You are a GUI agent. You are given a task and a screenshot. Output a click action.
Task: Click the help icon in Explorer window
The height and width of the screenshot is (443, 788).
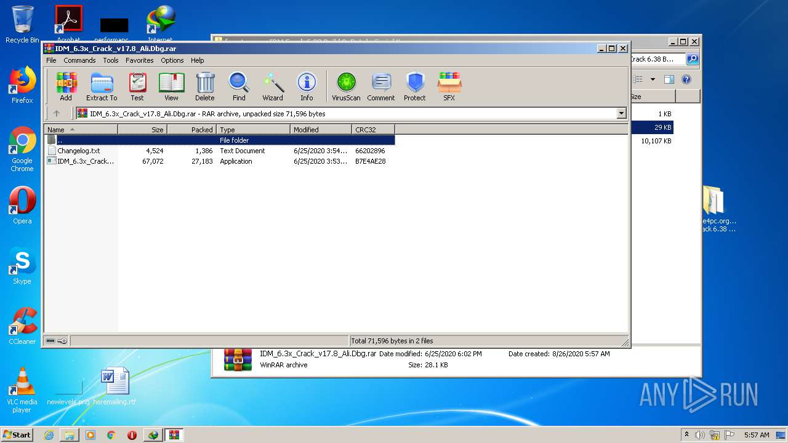coord(686,79)
